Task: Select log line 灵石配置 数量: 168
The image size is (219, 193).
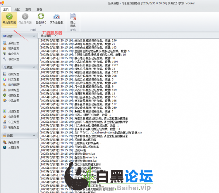Action: pyautogui.click(x=78, y=100)
